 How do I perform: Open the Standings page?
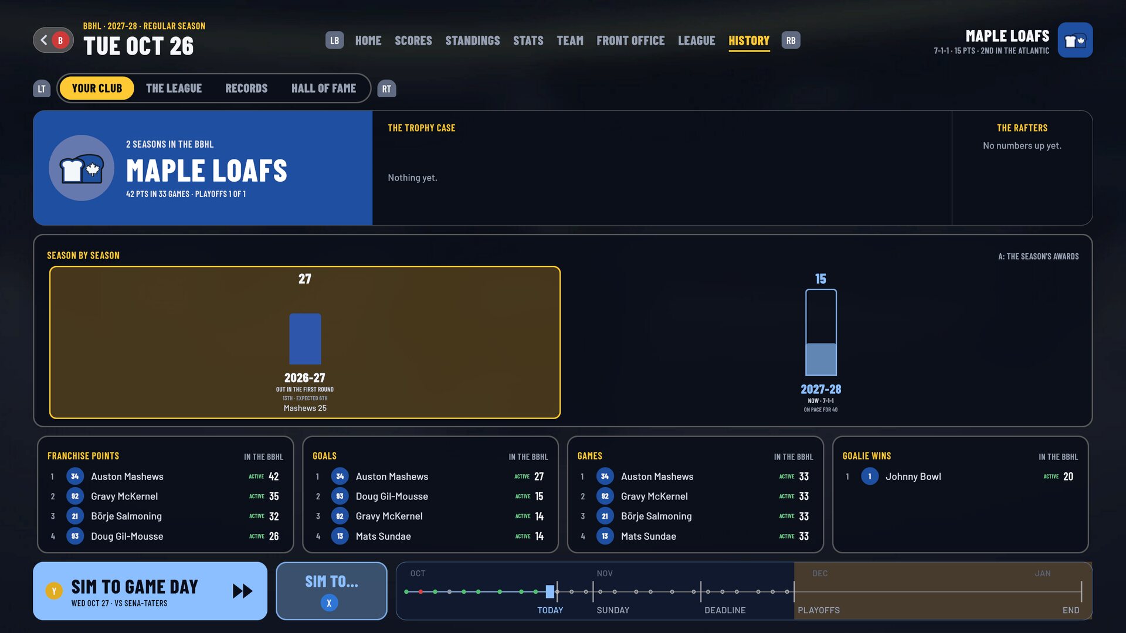click(x=473, y=40)
